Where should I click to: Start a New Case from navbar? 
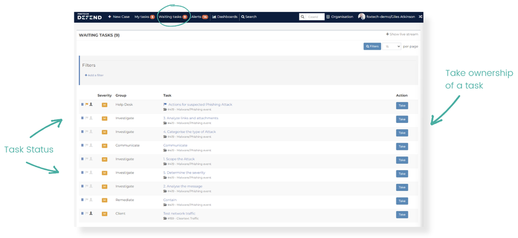[x=119, y=17]
